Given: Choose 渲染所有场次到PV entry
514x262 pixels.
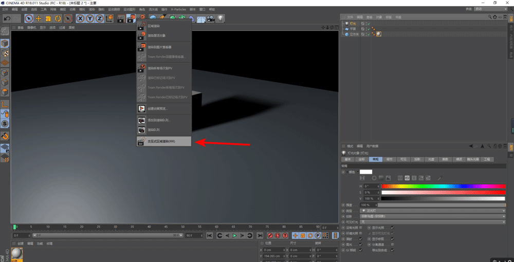Looking at the screenshot, I should point(164,68).
